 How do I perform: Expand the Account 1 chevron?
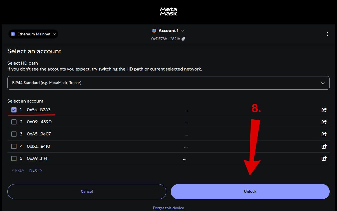tap(183, 30)
